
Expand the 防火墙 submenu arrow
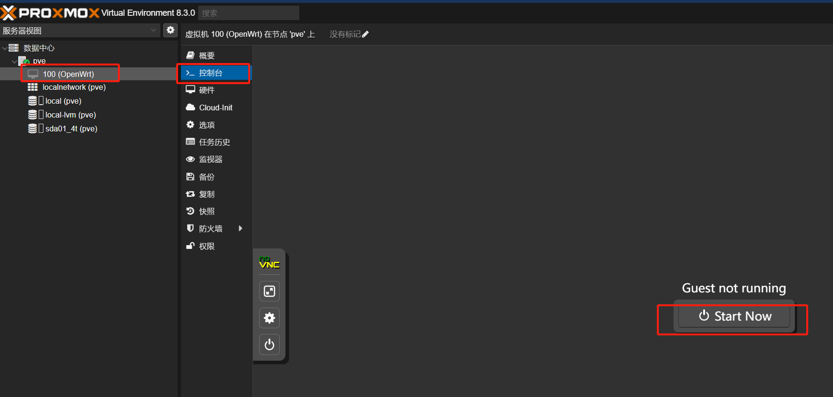241,228
